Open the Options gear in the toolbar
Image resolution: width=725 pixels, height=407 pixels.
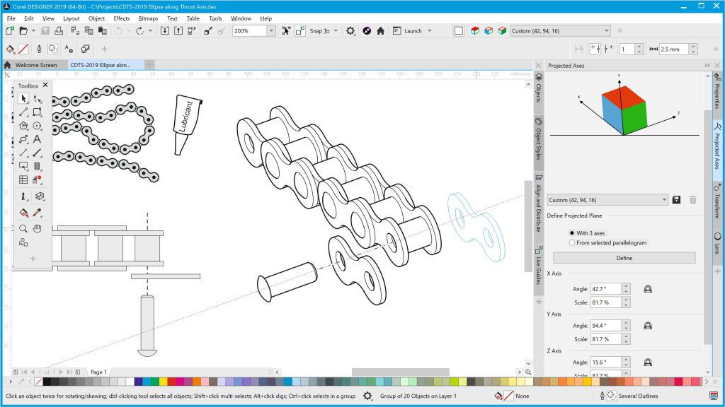350,31
